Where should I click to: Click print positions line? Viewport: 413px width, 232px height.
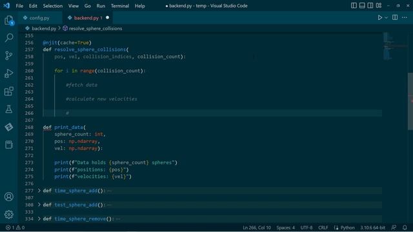[92, 169]
